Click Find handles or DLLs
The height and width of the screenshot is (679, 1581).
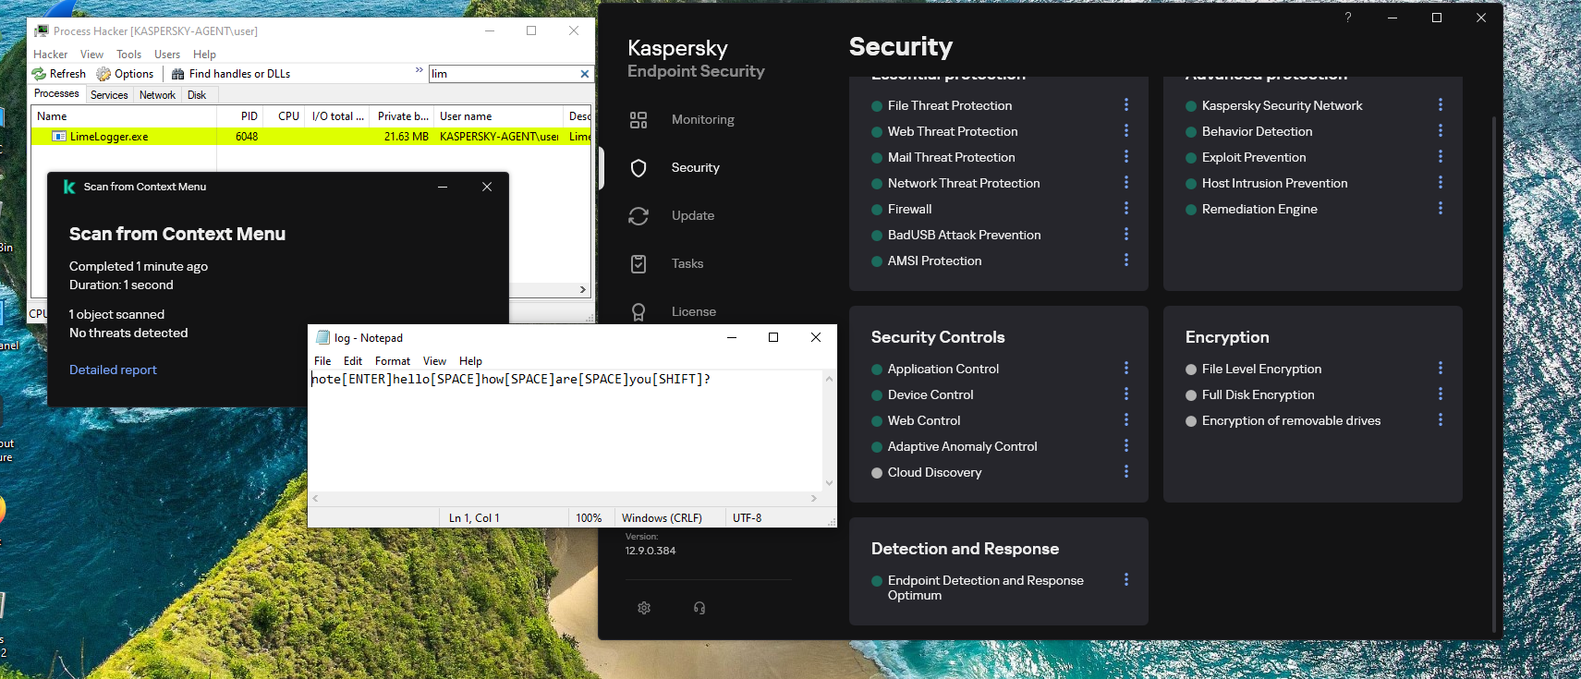(x=231, y=74)
